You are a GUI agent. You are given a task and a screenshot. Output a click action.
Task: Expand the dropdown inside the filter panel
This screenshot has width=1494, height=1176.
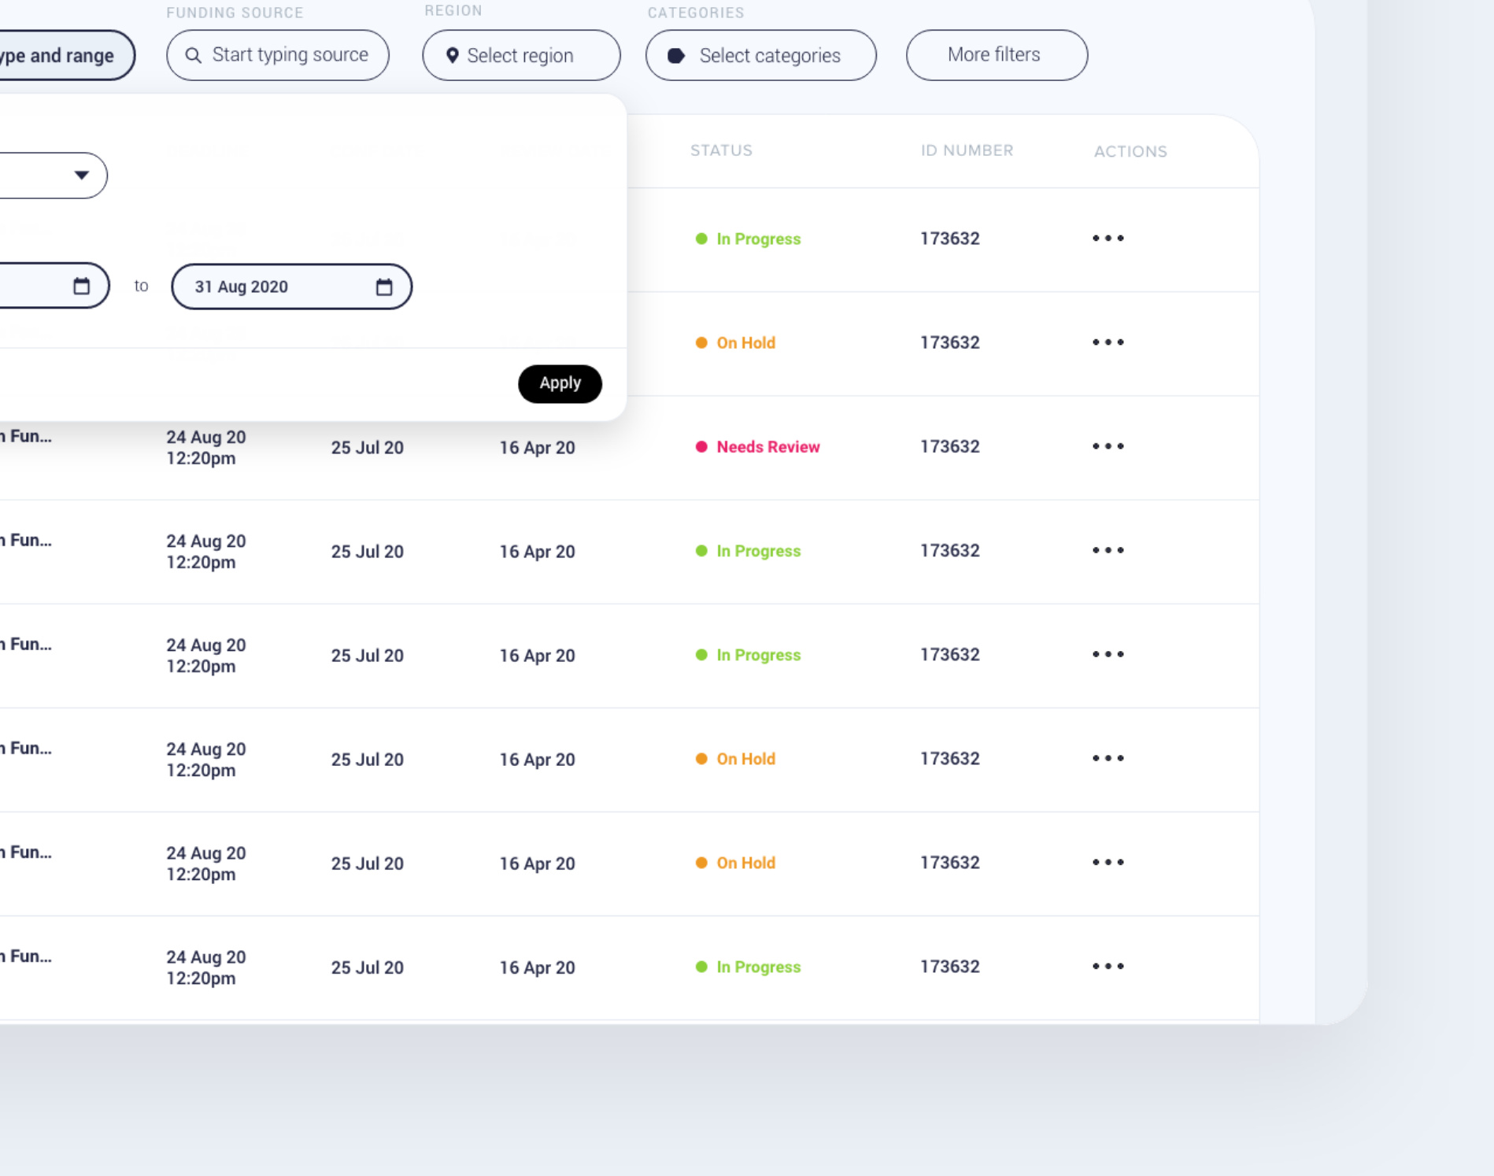pos(82,175)
